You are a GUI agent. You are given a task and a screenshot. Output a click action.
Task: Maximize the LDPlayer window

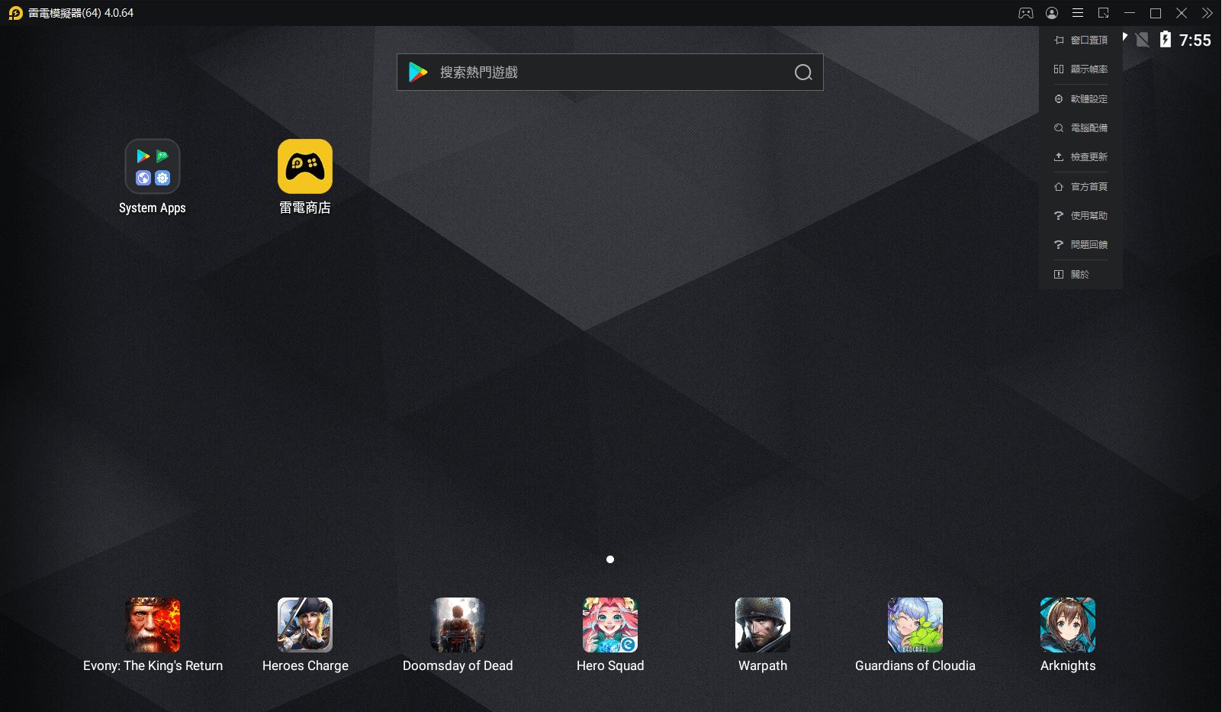[1156, 13]
